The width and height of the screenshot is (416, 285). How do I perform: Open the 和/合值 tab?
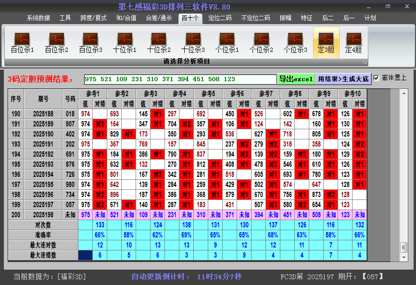tap(126, 18)
